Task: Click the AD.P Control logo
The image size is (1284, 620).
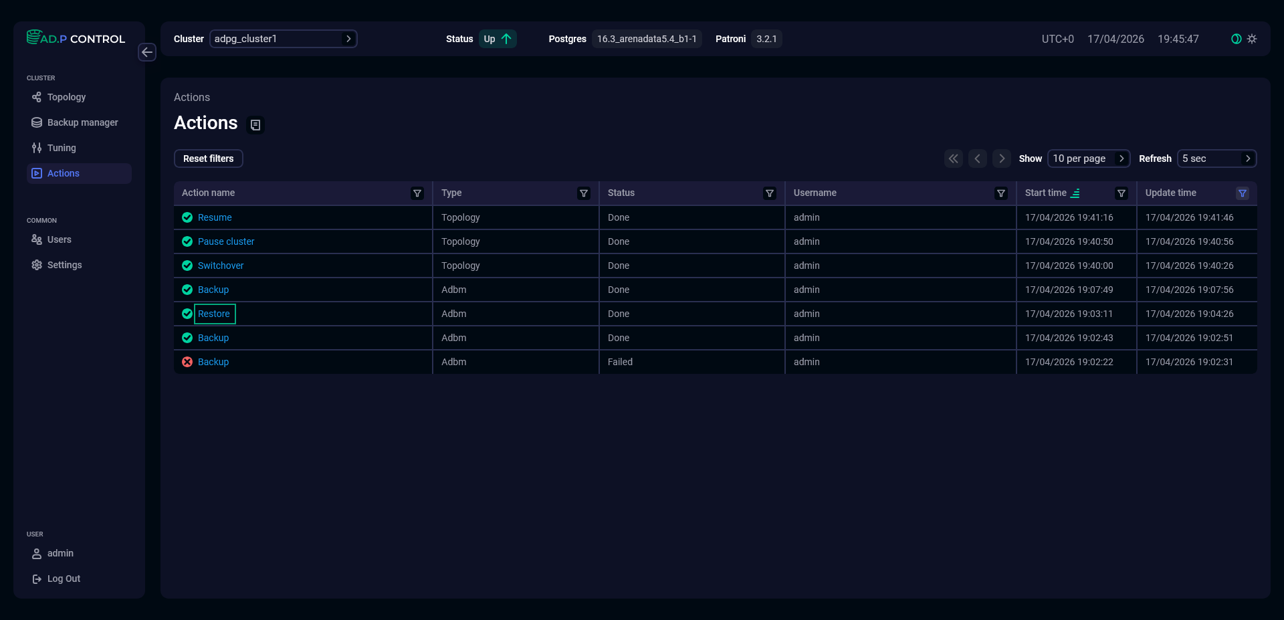Action: click(x=76, y=37)
